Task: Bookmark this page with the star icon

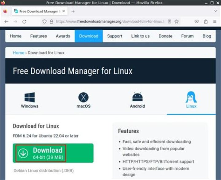Action: click(176, 21)
